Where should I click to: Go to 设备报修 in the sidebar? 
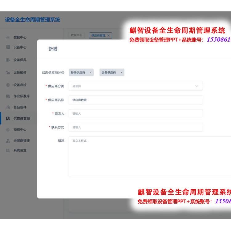point(20,72)
